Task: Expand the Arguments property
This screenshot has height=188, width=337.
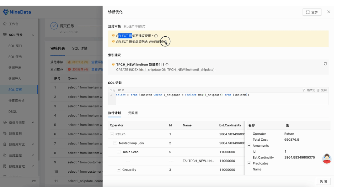Action: coord(249,145)
